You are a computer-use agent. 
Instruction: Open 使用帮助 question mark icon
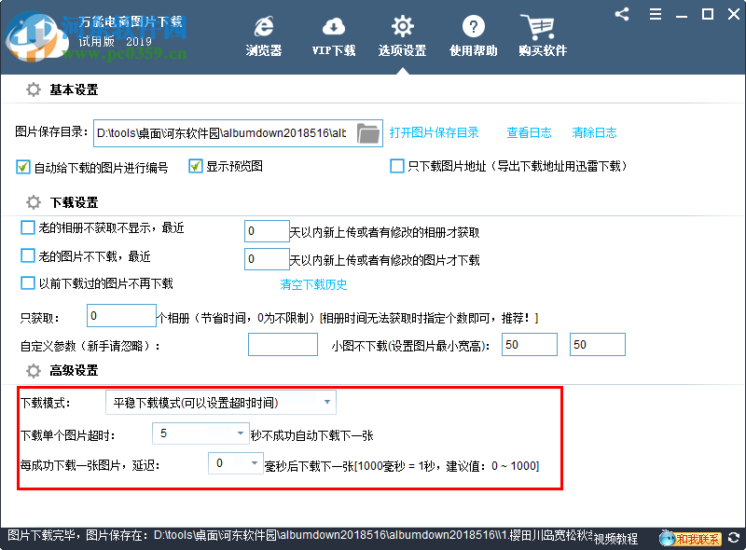[473, 28]
